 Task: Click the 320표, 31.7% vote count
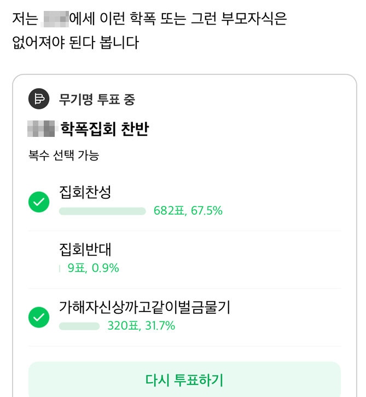coord(141,326)
